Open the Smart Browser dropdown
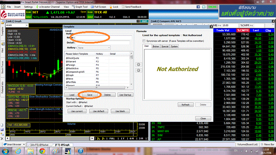 coord(24,144)
